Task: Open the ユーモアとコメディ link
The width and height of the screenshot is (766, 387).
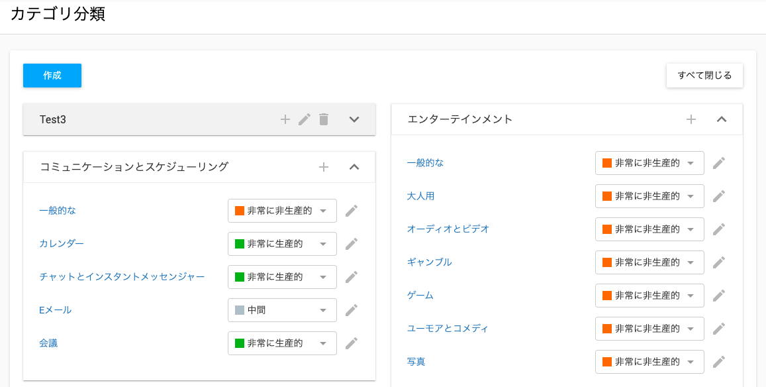Action: pos(448,329)
